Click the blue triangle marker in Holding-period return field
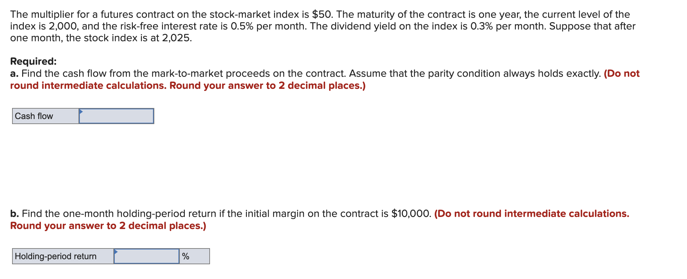Screen dimensions: 687x279 116,252
